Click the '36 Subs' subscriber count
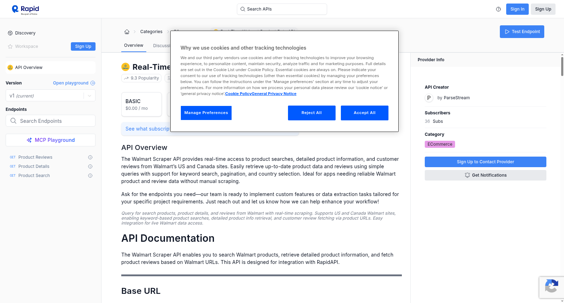Viewport: 564px width, 303px height. click(x=434, y=121)
